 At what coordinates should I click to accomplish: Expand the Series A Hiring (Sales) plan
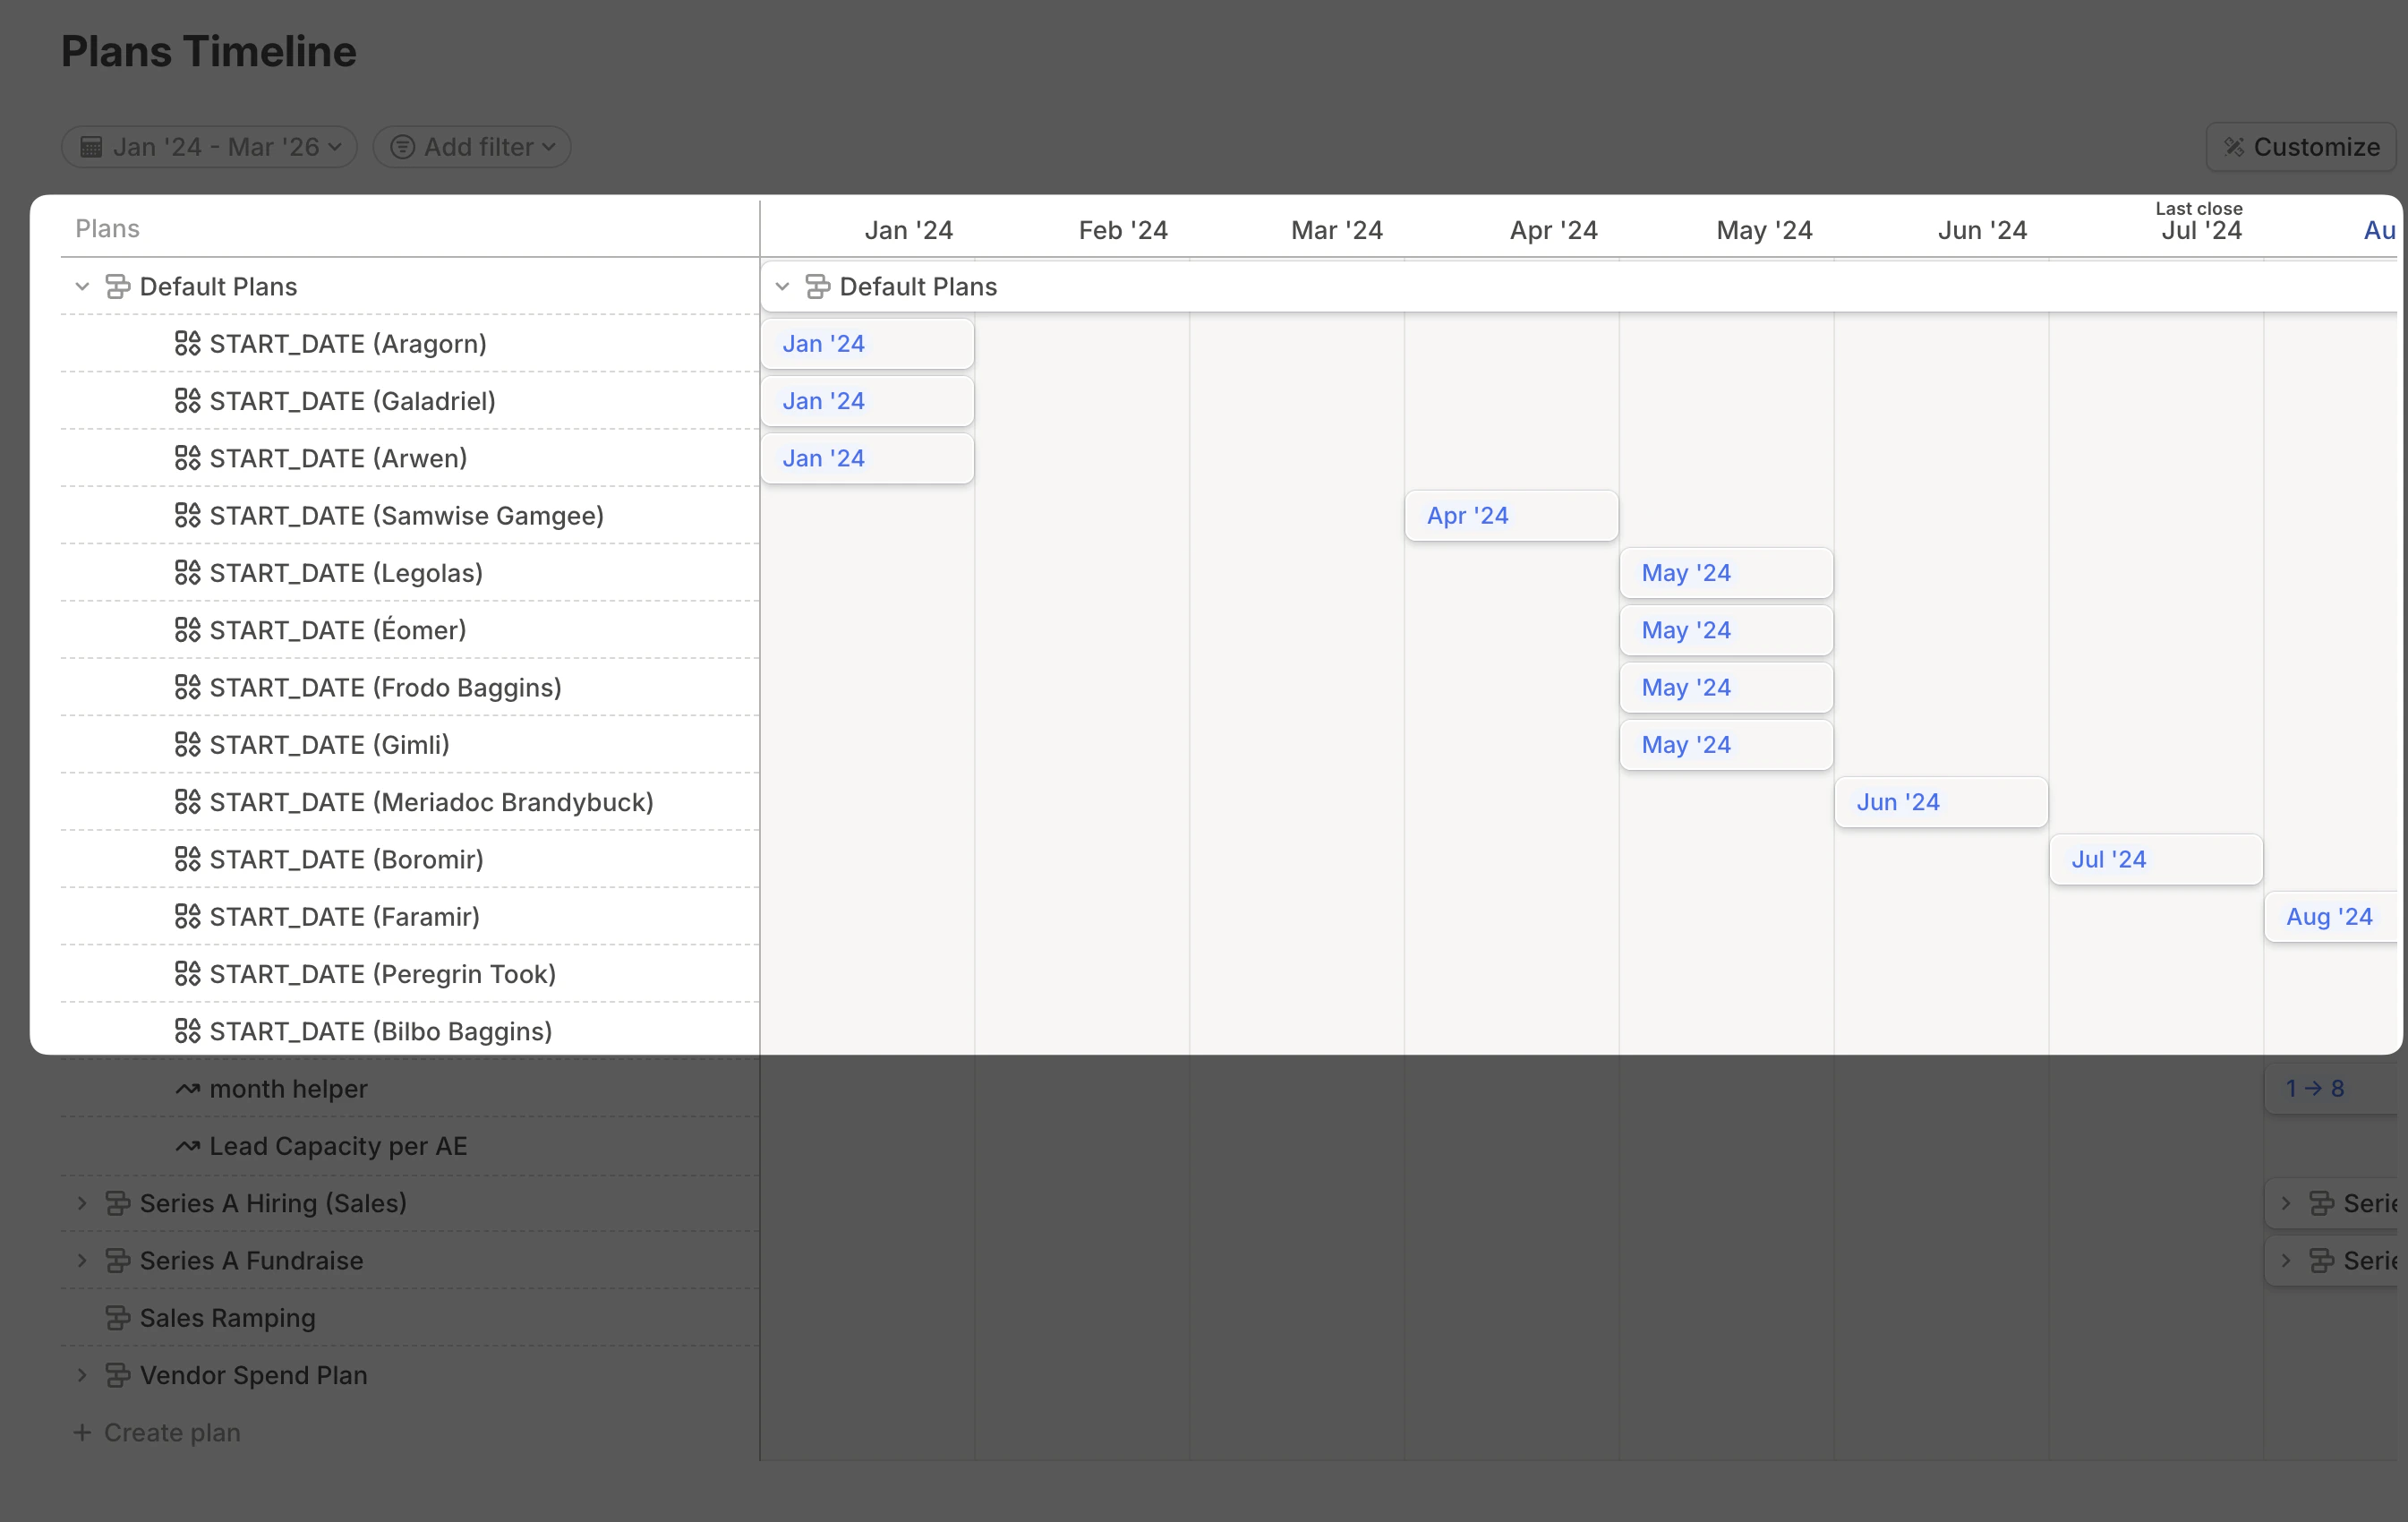[x=81, y=1203]
